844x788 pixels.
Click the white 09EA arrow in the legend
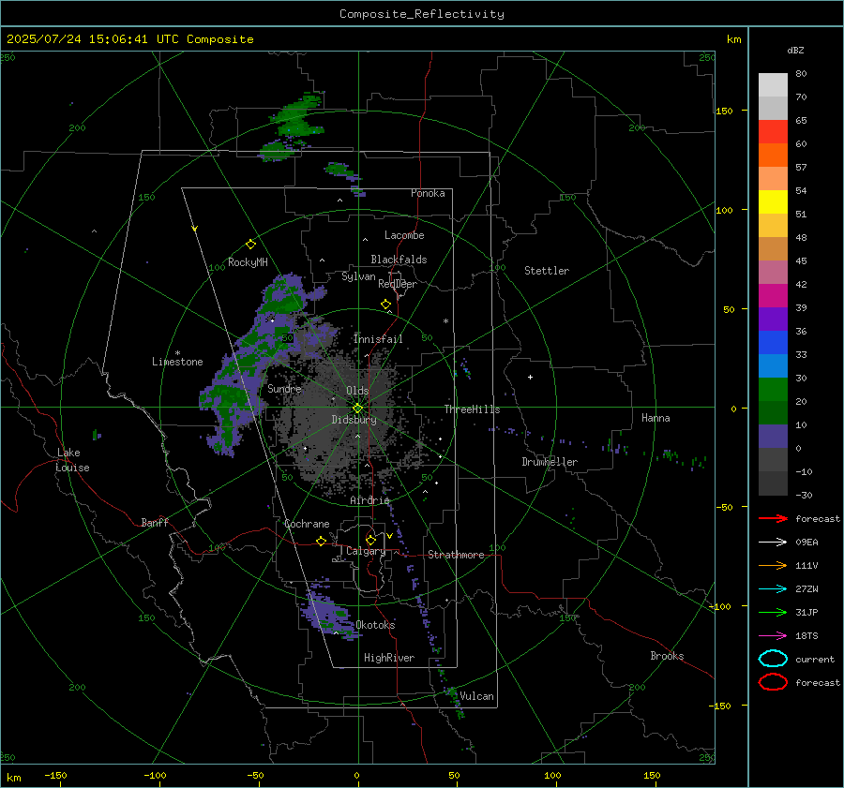[773, 543]
